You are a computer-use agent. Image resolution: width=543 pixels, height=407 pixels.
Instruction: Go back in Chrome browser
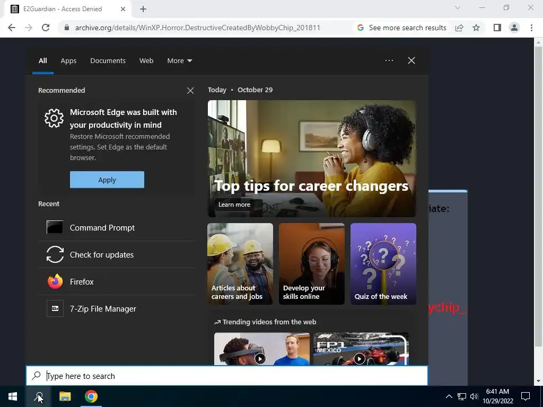pos(12,28)
